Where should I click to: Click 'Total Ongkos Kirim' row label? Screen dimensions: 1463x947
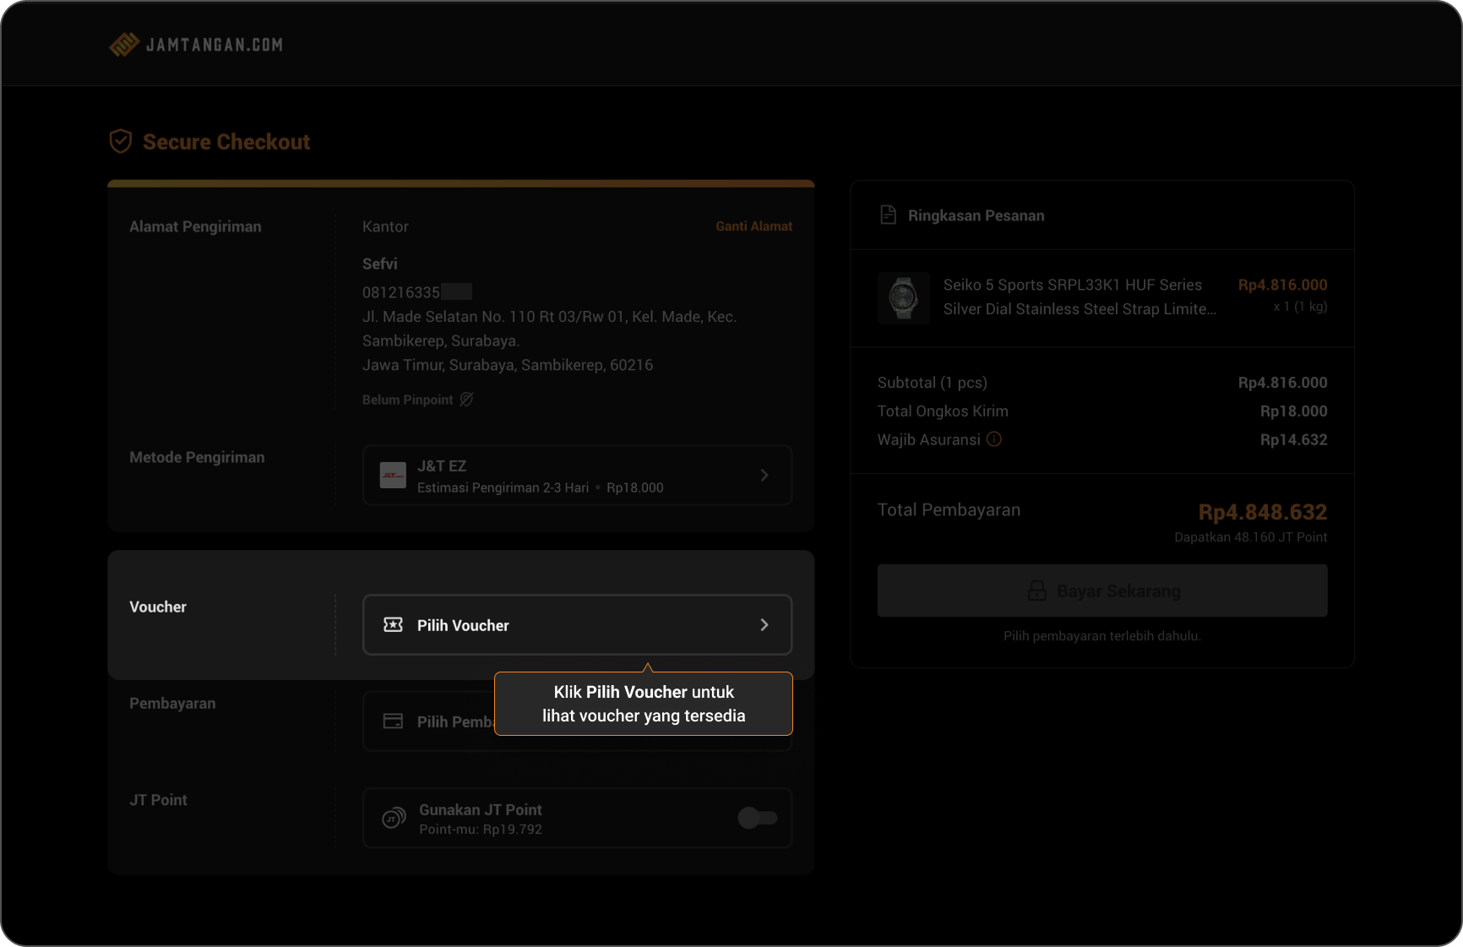943,411
